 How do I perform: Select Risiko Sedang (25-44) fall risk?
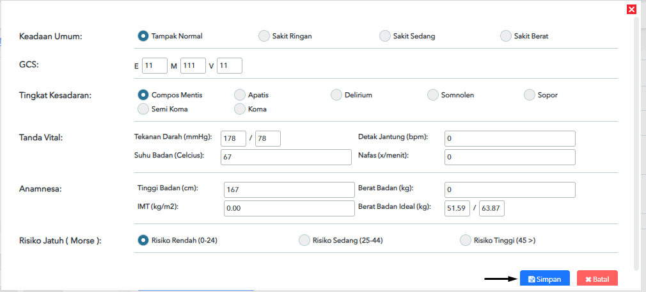click(304, 240)
